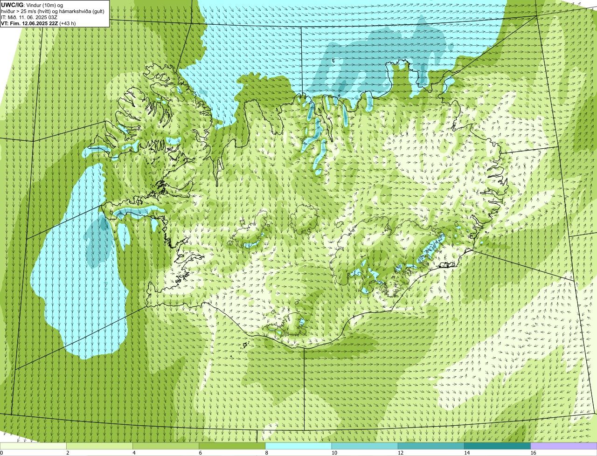The height and width of the screenshot is (456, 597).
Task: Click the legend label '0'
Action: click(1, 453)
